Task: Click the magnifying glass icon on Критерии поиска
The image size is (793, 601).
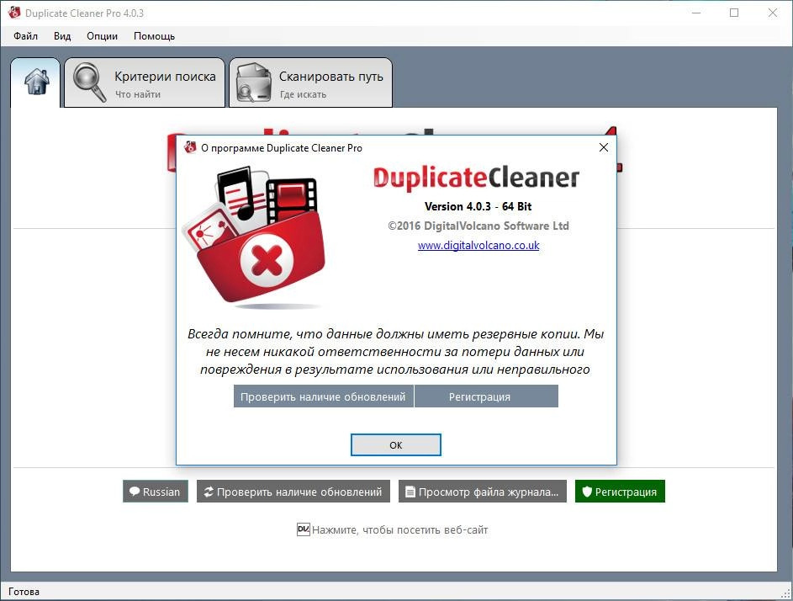Action: tap(89, 82)
